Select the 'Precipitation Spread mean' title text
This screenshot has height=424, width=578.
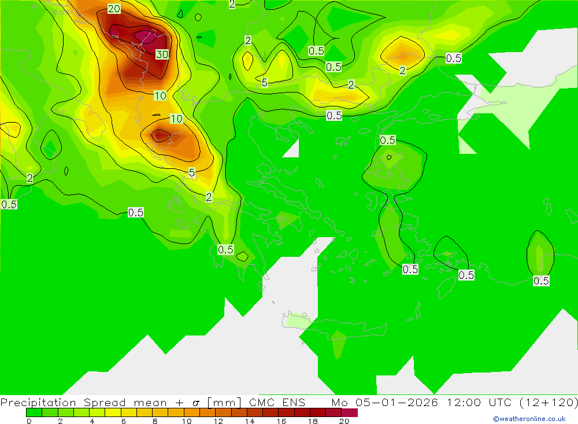(x=83, y=402)
